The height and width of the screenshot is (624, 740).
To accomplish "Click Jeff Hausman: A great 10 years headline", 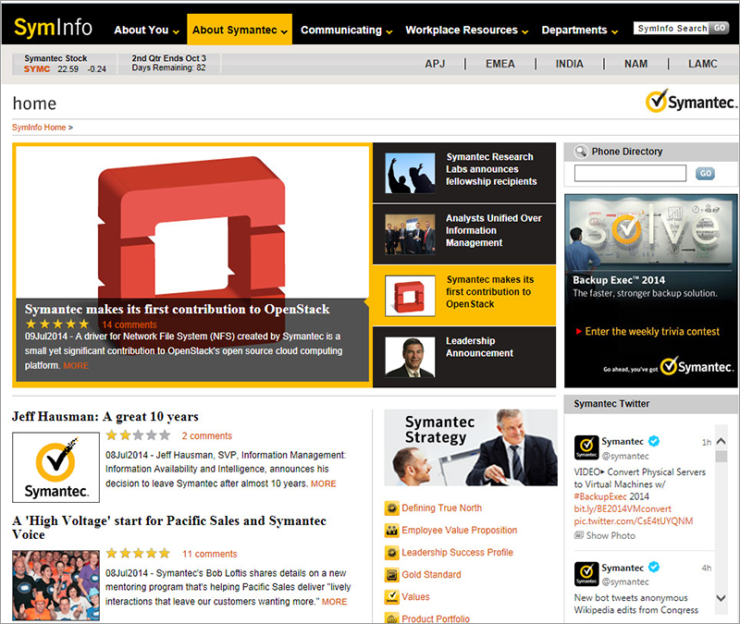I will [x=105, y=417].
